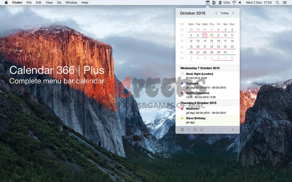Open the Steve Birthday event
The width and height of the screenshot is (292, 182).
196,118
